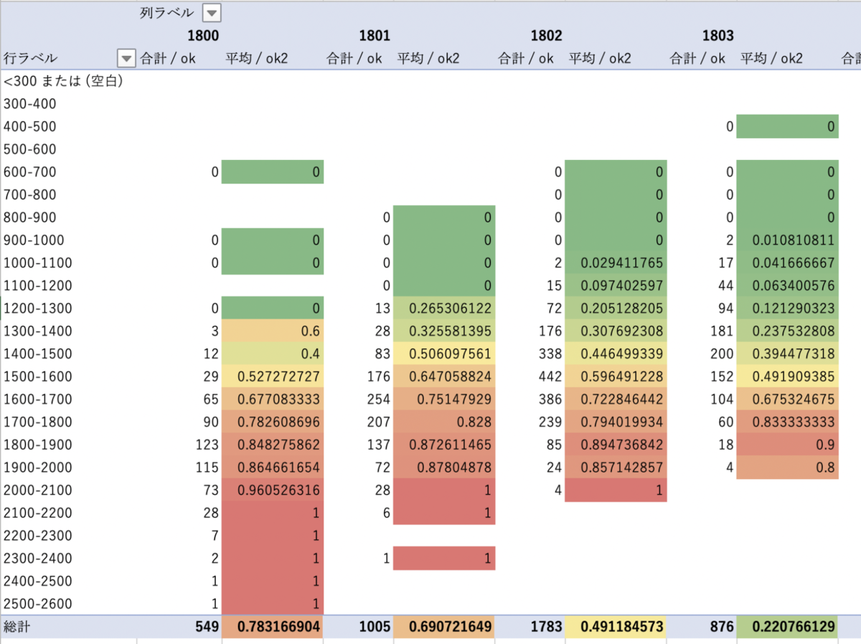Image resolution: width=861 pixels, height=644 pixels.
Task: Select the 300-400 row label
Action: coord(30,104)
